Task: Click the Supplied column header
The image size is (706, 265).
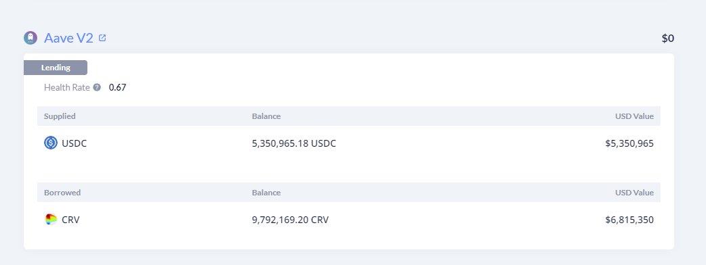Action: (60, 116)
